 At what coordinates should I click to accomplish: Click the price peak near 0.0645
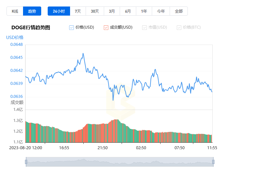click(83, 53)
